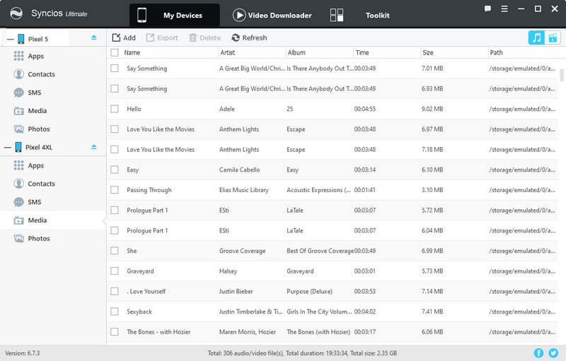Check the Passing Through row
Viewport: 566px width, 361px height.
tap(115, 190)
